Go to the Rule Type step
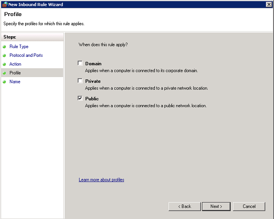The width and height of the screenshot is (274, 219). click(19, 47)
